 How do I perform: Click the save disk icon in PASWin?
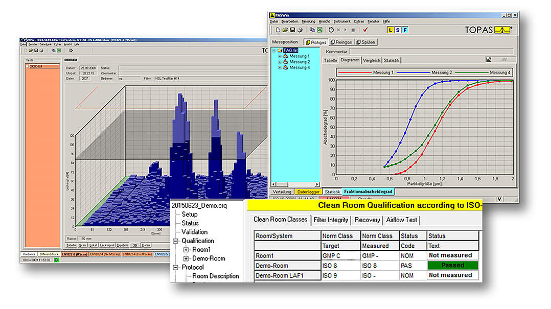292,30
